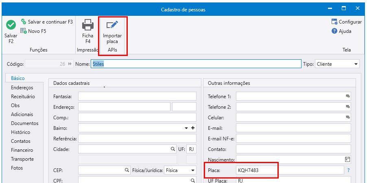Image resolution: width=367 pixels, height=183 pixels.
Task: Open message icon in Telefone 2 field
Action: 347,107
